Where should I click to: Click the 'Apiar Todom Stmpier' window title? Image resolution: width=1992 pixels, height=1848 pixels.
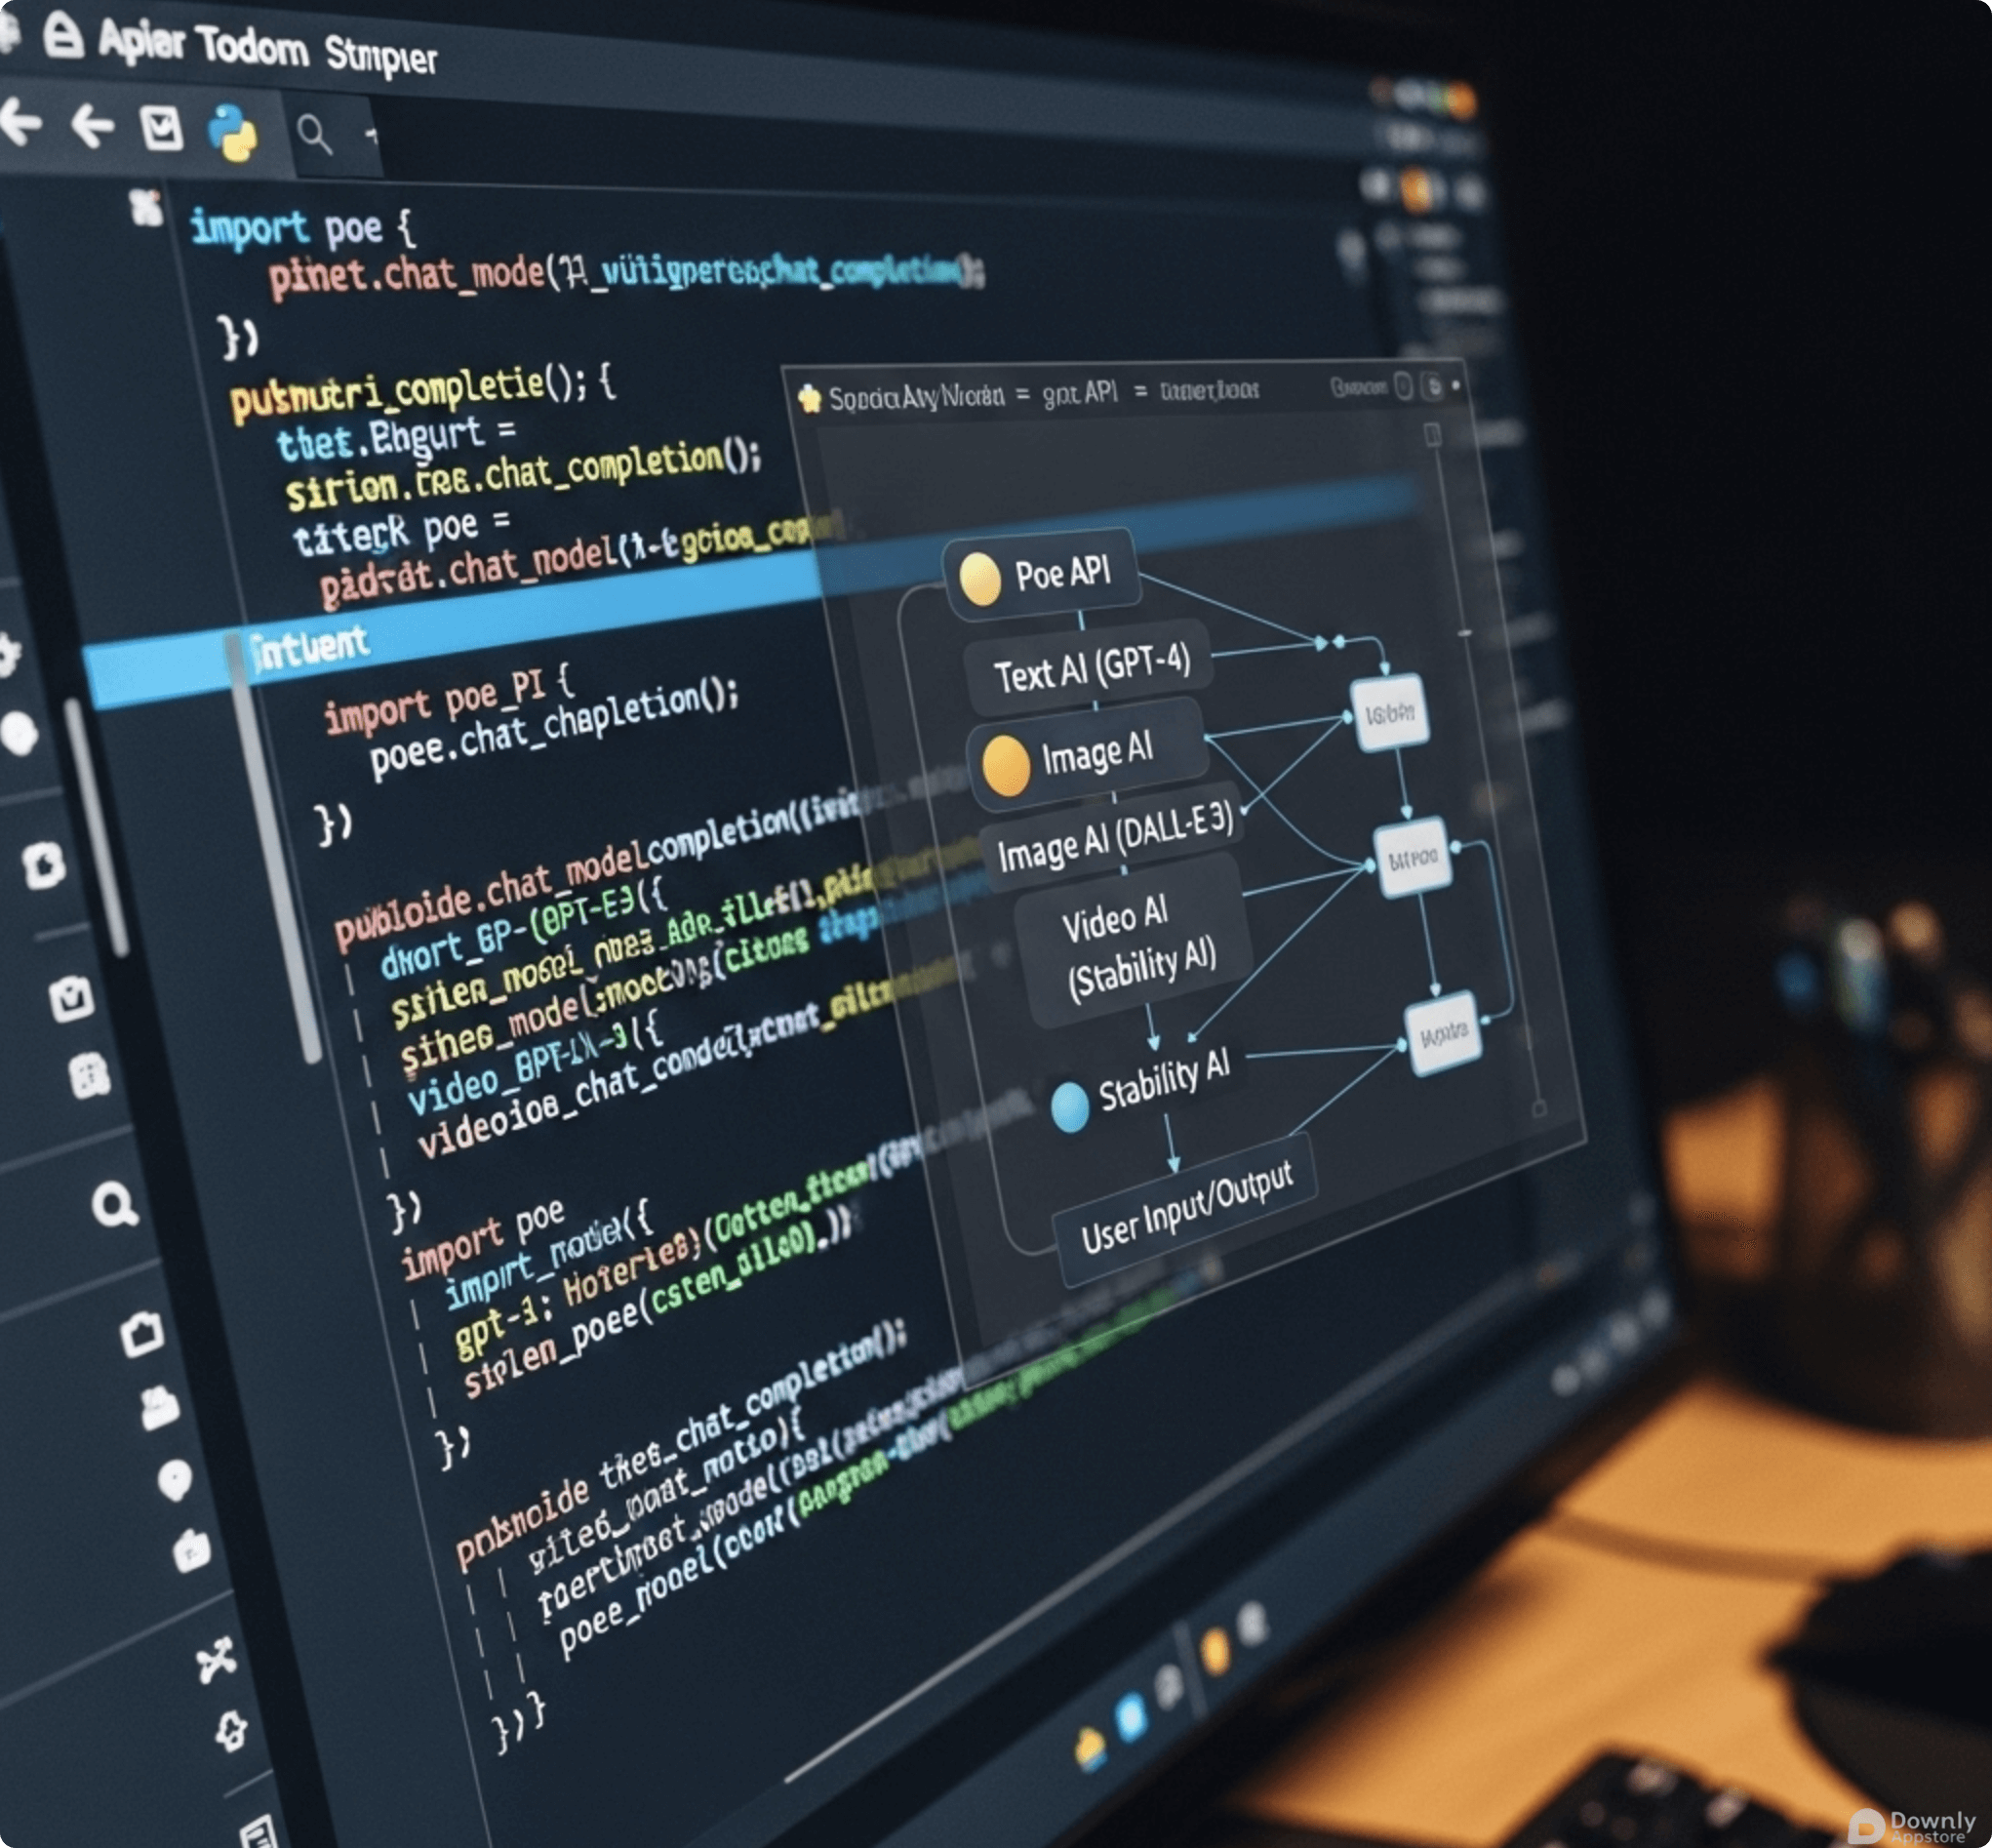(x=268, y=48)
